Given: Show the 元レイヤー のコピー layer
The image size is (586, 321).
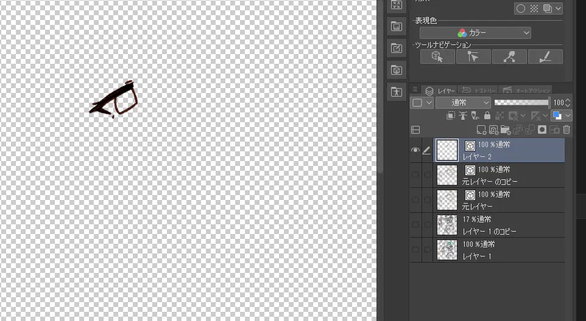Looking at the screenshot, I should tap(415, 175).
